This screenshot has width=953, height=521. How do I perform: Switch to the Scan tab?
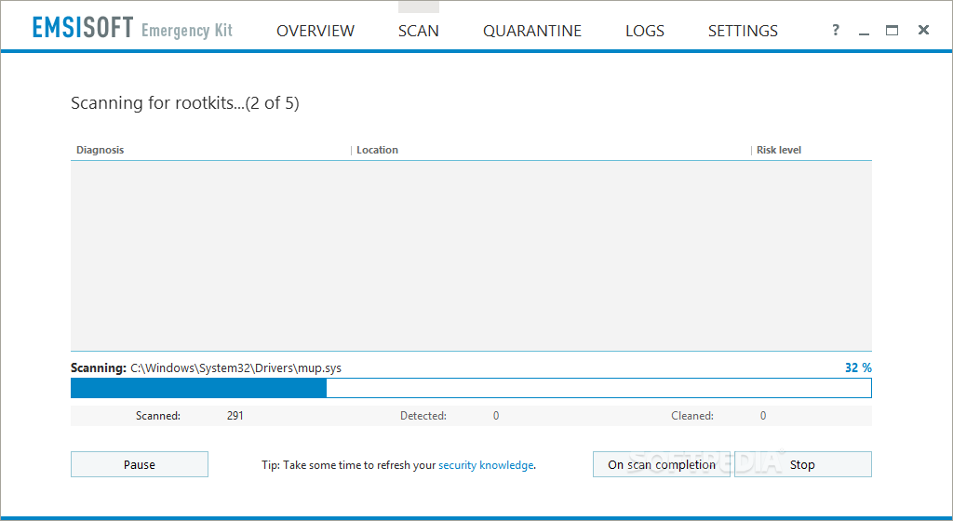(x=418, y=31)
